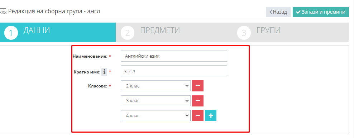Select the ДАННИ step tab
This screenshot has height=138, width=354.
coord(58,32)
